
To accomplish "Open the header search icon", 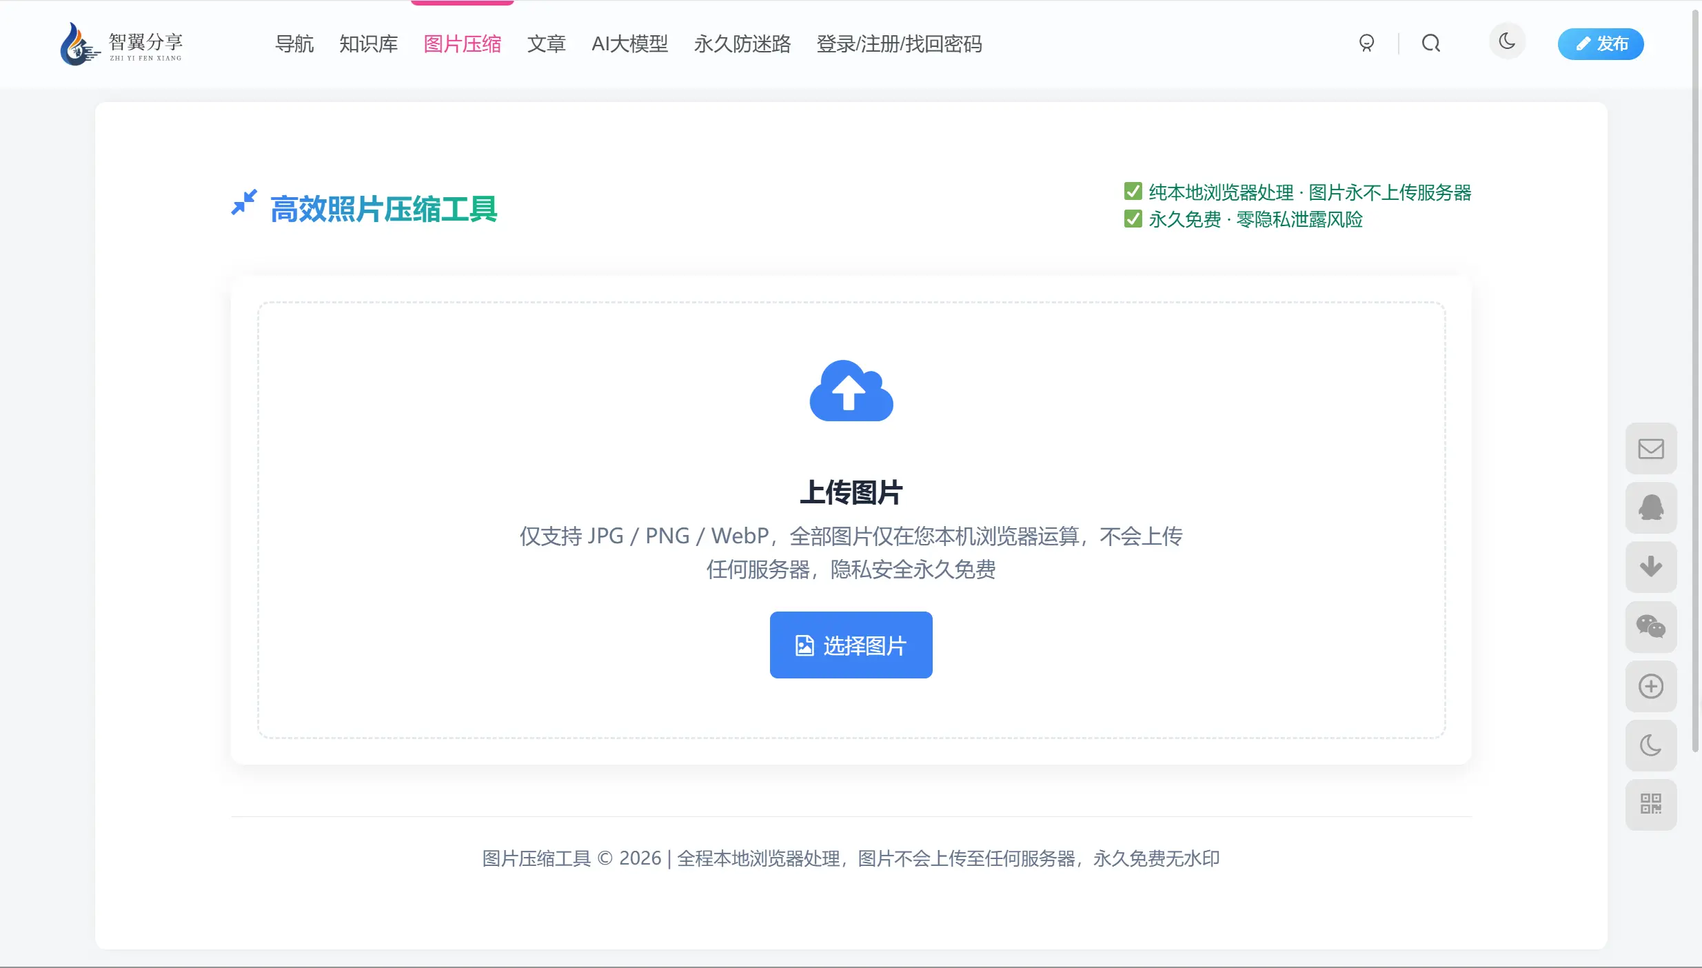I will (x=1431, y=43).
